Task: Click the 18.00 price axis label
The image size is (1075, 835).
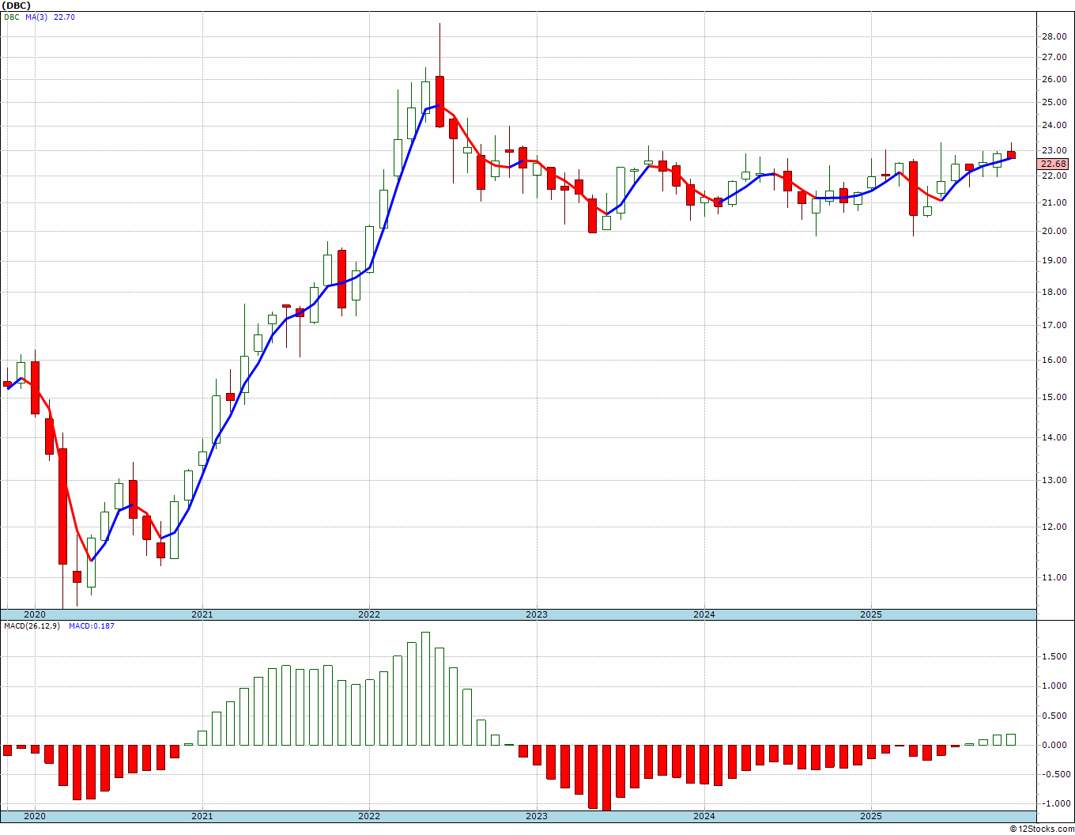Action: point(1054,293)
